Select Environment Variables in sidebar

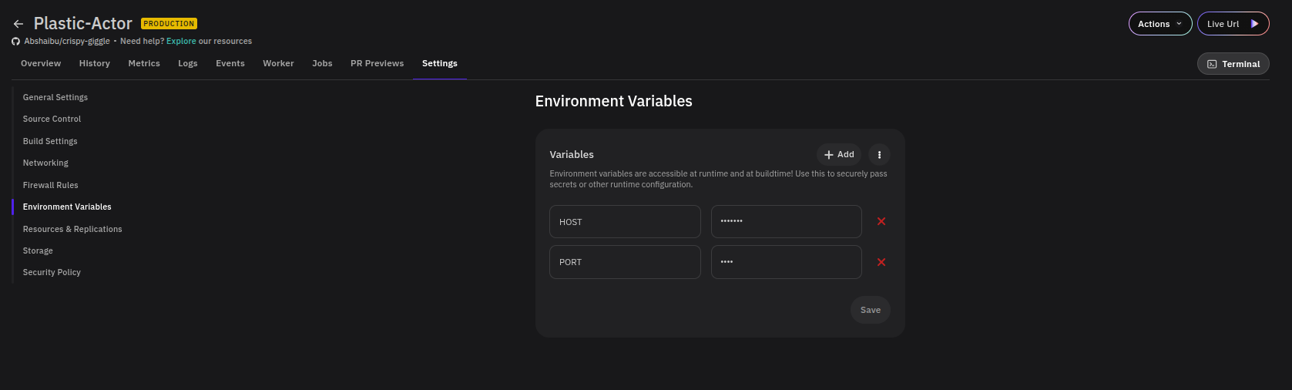[x=67, y=207]
